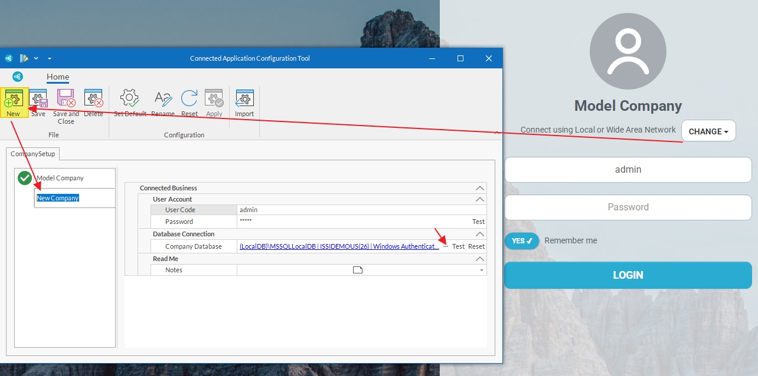Click the Set Default gear icon

coord(130,98)
